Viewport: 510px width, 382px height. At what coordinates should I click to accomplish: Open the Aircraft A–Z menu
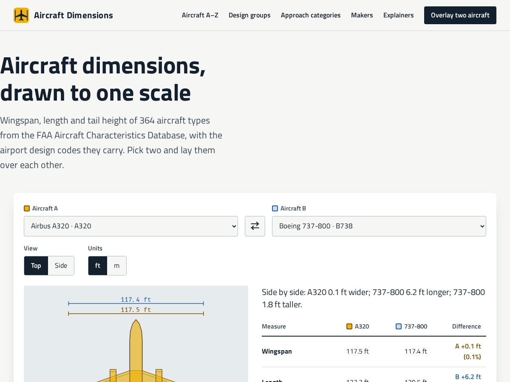[x=200, y=15]
